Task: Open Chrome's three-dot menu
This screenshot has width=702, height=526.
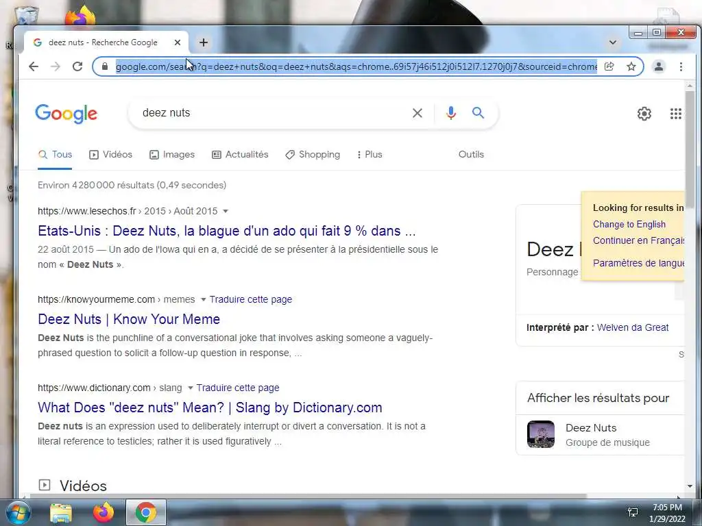Action: point(681,66)
